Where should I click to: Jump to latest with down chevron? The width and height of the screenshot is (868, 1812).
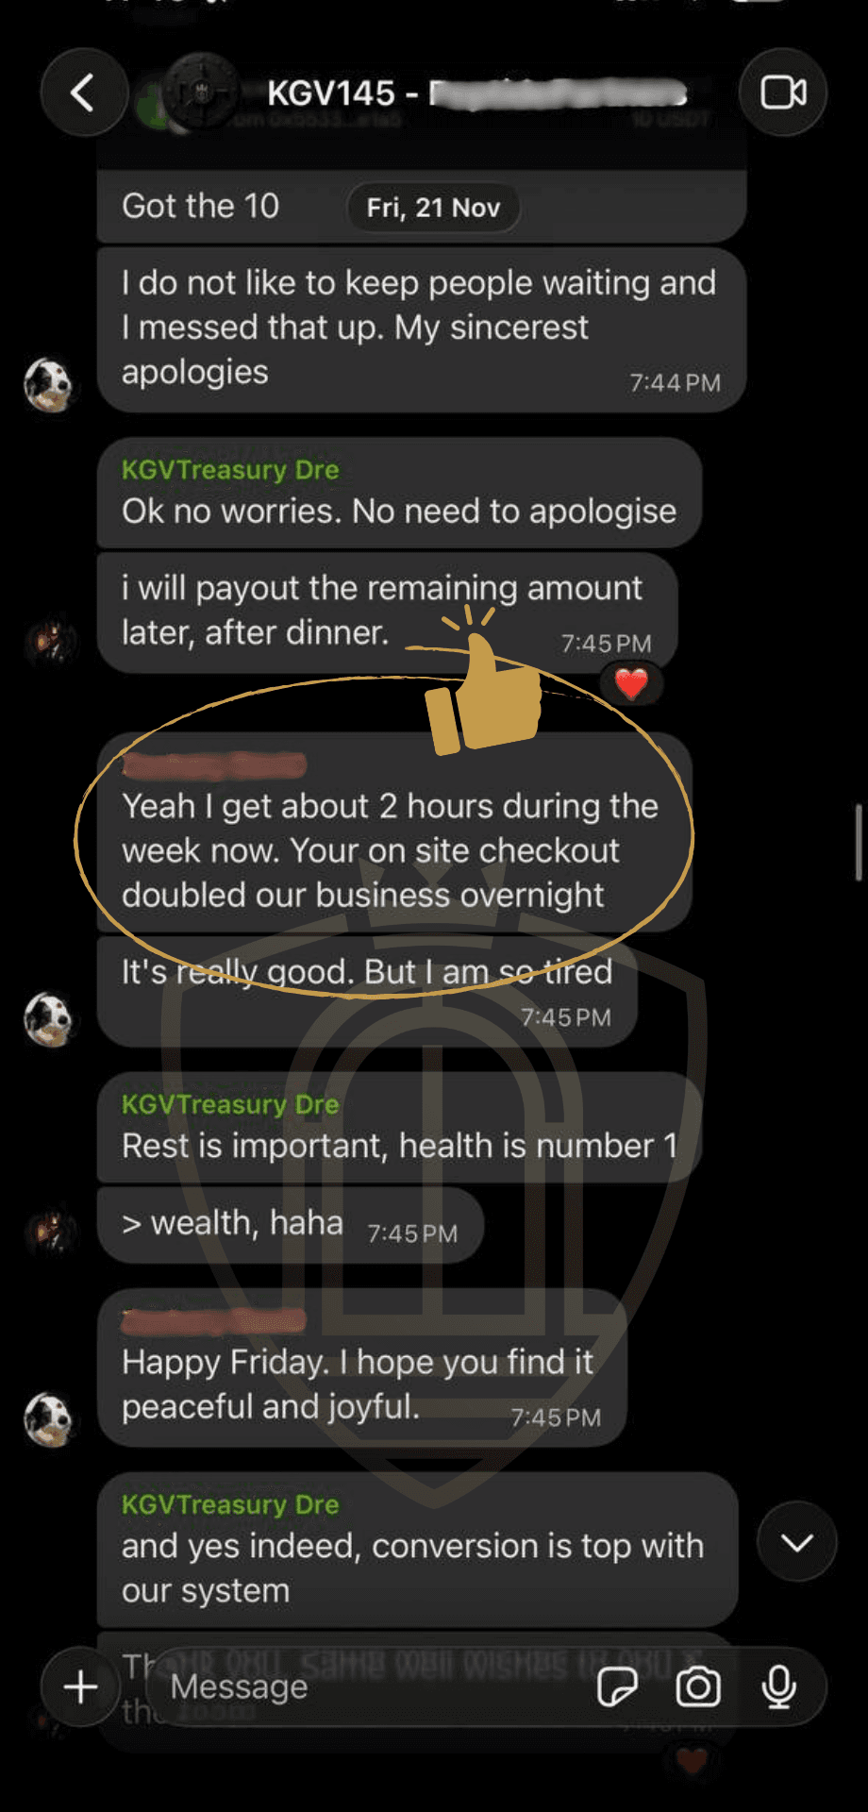797,1542
